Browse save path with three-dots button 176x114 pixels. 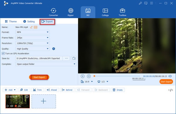click(66, 58)
